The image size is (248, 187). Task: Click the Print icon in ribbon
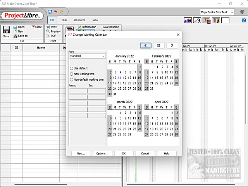(x=48, y=27)
